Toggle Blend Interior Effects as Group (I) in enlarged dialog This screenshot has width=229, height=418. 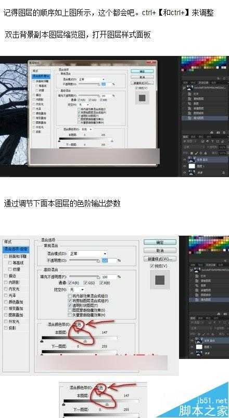click(x=70, y=296)
